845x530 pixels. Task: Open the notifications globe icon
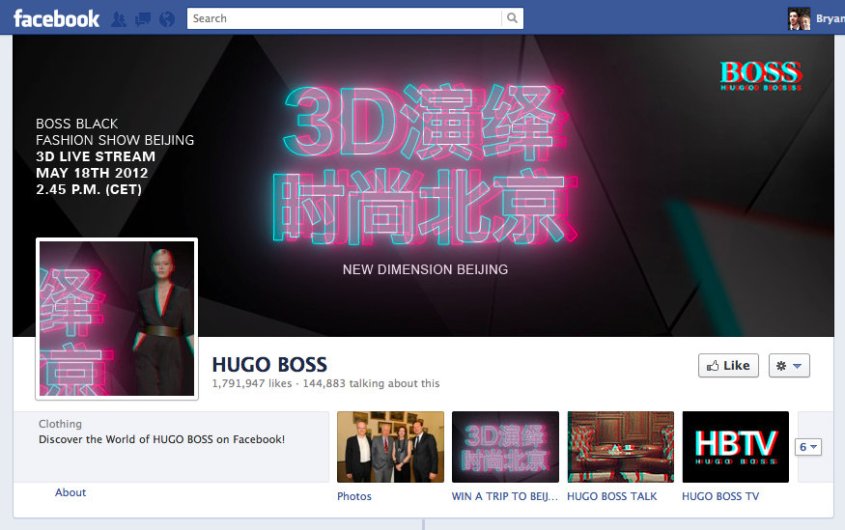pos(166,18)
